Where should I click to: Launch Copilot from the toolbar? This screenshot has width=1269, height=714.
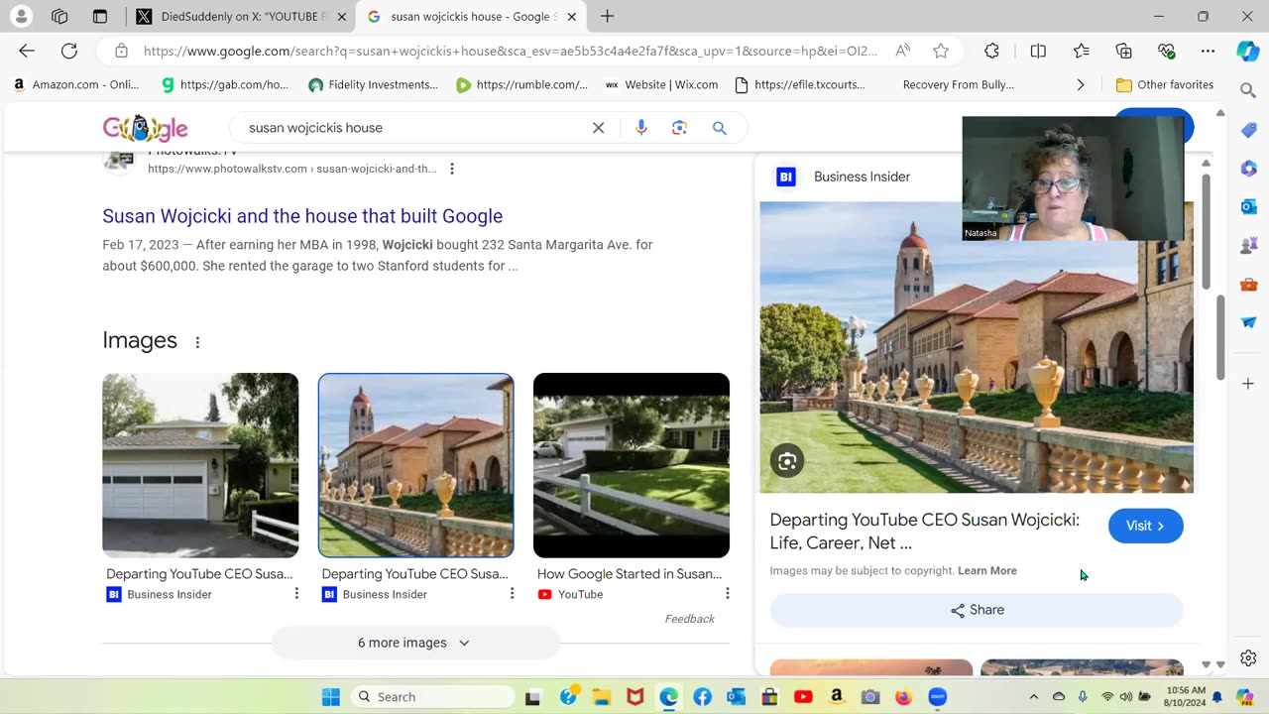pyautogui.click(x=1248, y=52)
